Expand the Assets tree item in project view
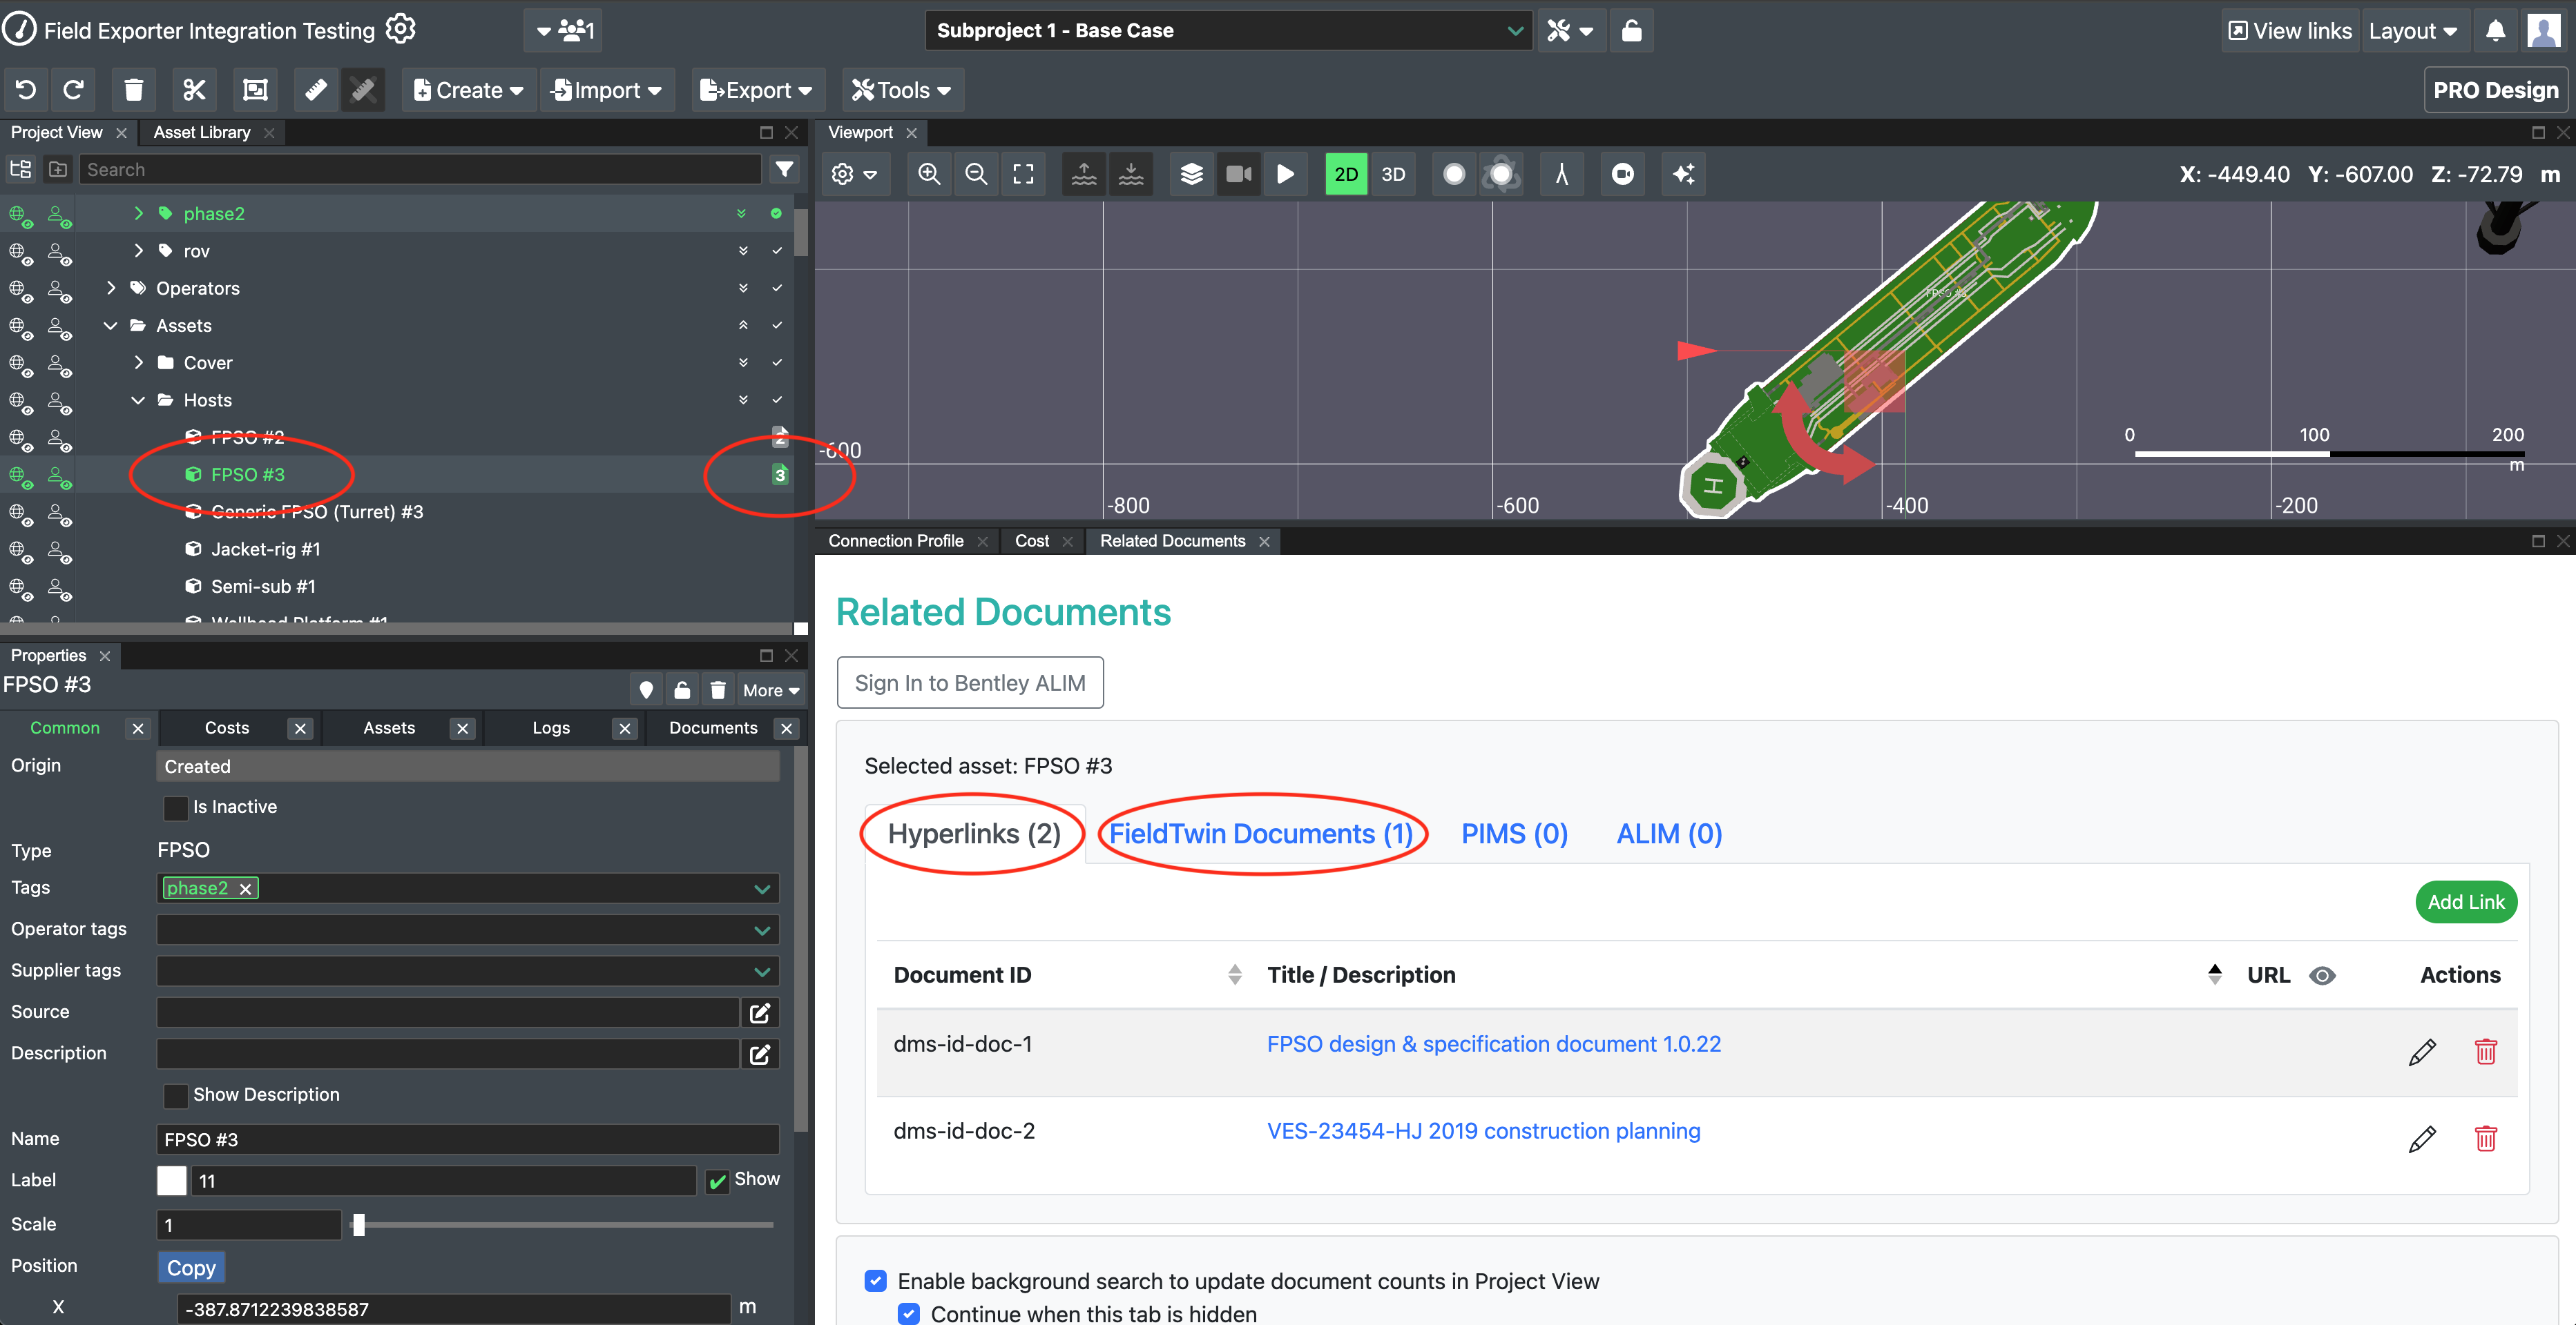This screenshot has height=1325, width=2576. 108,324
